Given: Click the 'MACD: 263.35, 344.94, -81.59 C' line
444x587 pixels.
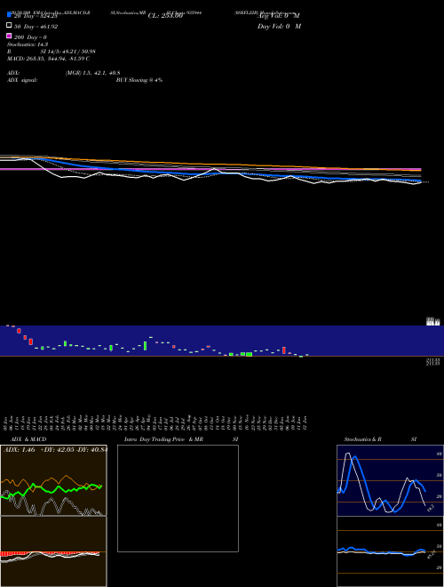Looking at the screenshot, I should (48, 59).
